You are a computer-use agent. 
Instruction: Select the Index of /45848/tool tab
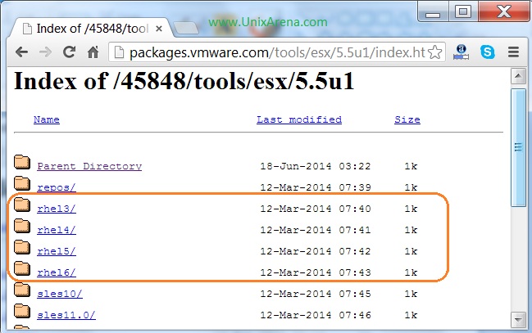[92, 29]
